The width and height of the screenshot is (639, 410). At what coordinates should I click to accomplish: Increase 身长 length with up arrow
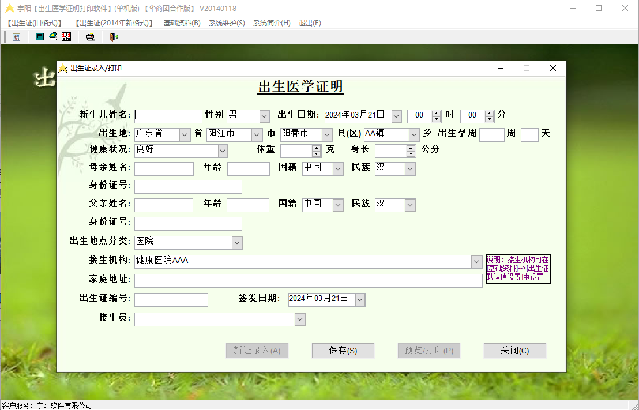[x=411, y=148]
